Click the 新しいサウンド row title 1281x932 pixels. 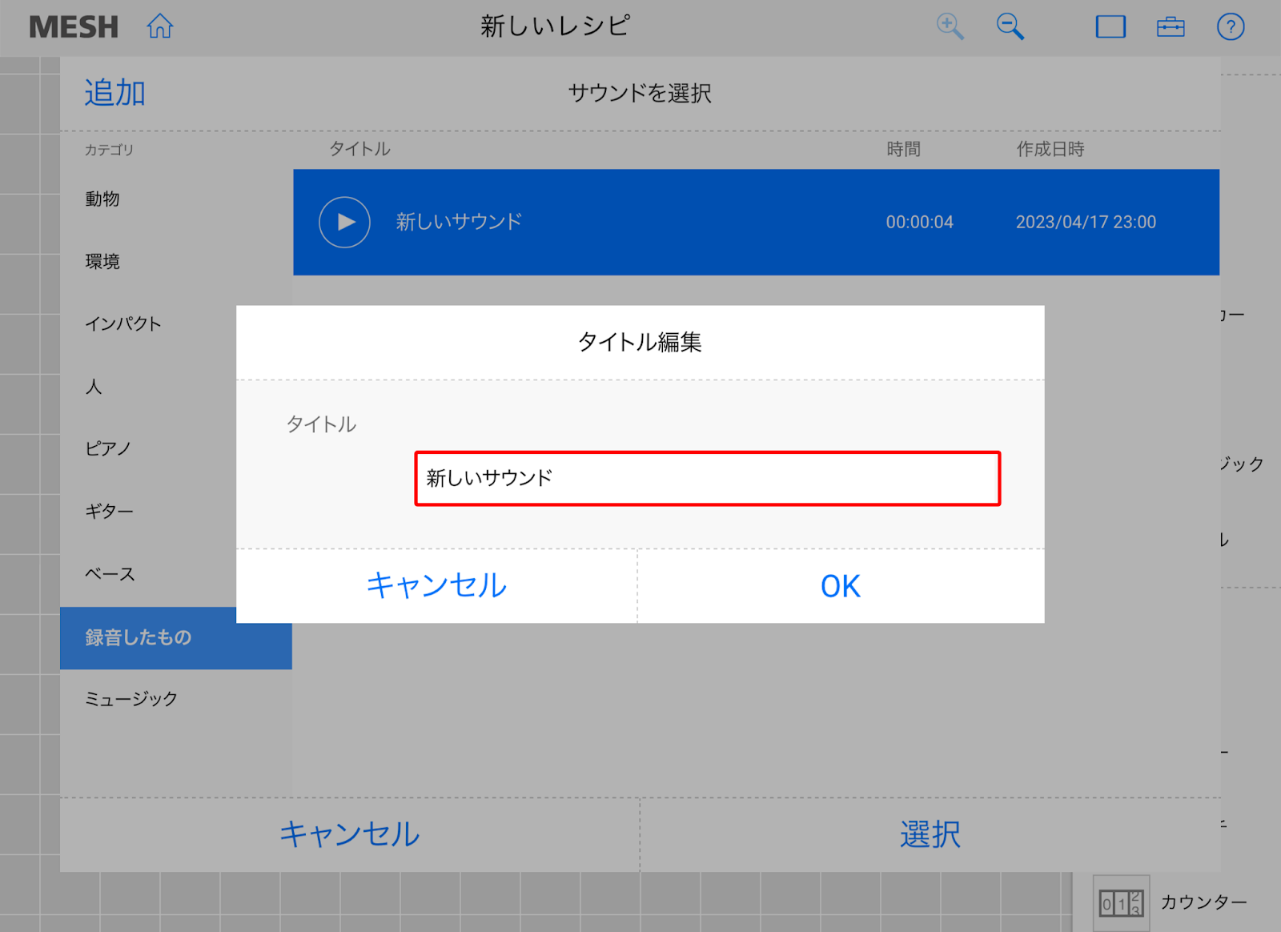point(459,222)
